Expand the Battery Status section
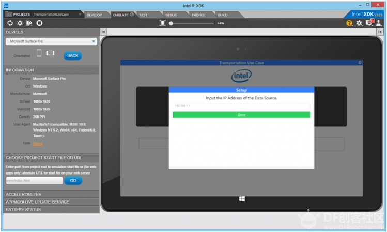Image resolution: width=387 pixels, height=232 pixels. pyautogui.click(x=51, y=210)
